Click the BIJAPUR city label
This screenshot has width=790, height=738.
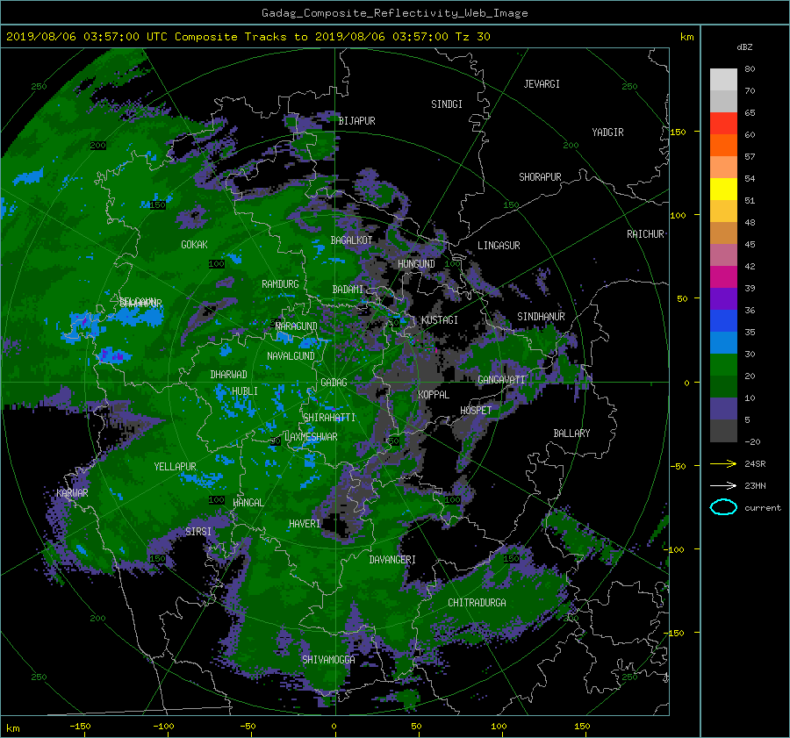pos(356,121)
